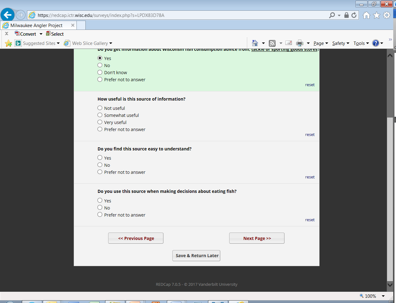396x303 pixels.
Task: Select No for decisions about eating fish
Action: point(100,207)
